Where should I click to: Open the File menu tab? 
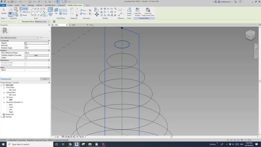coord(3,5)
